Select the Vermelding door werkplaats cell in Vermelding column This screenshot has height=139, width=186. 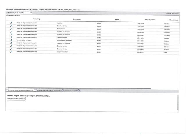24,40
